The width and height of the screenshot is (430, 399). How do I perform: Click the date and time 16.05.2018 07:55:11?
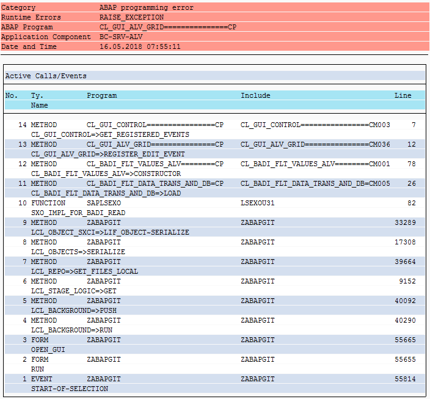(140, 46)
